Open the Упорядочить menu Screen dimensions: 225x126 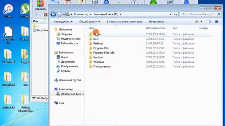pyautogui.click(x=63, y=22)
